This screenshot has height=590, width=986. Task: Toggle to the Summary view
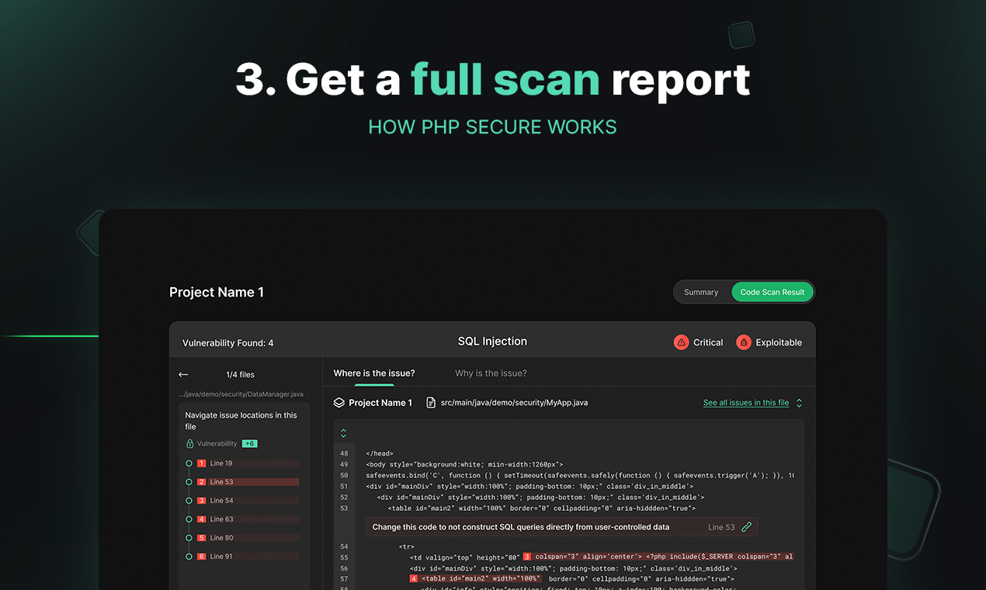[x=702, y=292]
